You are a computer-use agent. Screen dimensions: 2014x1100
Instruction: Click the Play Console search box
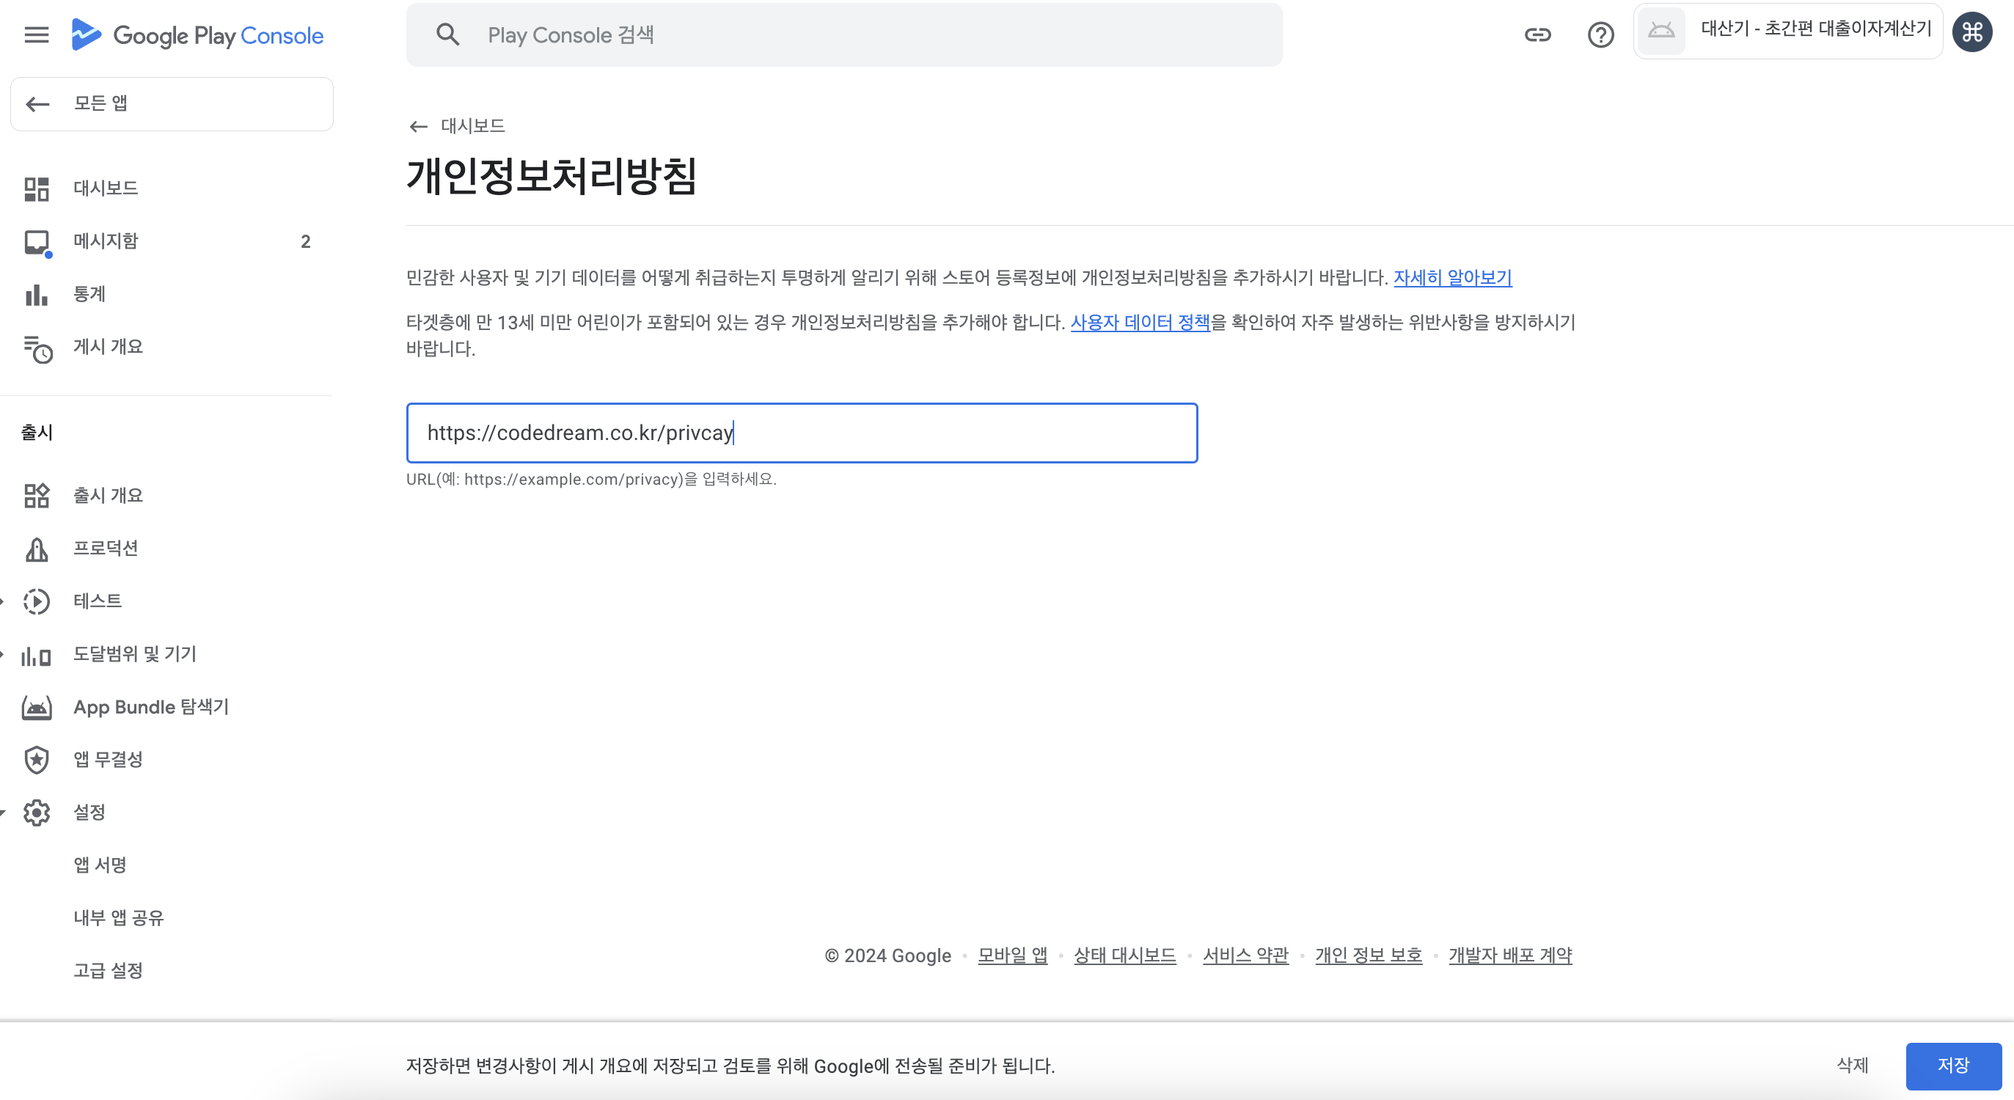[844, 35]
